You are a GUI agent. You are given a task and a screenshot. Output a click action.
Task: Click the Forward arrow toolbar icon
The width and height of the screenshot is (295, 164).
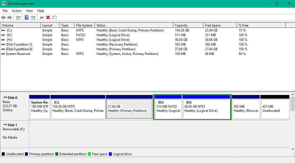[10, 17]
